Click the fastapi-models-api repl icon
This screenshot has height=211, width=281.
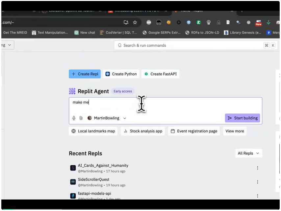coord(73,196)
